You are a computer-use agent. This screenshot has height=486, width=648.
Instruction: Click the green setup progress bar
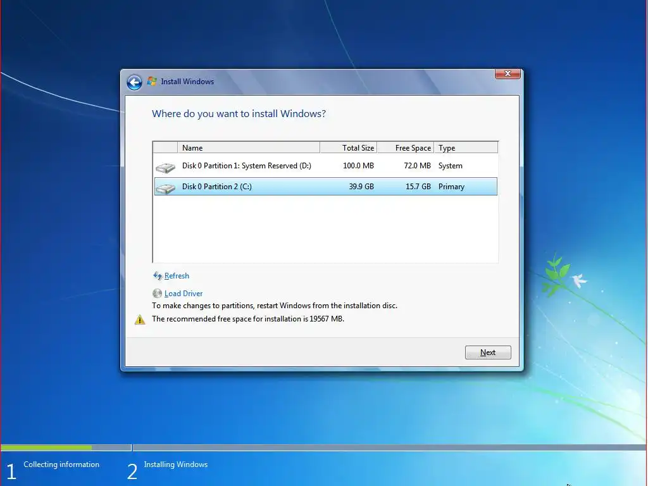tap(46, 447)
